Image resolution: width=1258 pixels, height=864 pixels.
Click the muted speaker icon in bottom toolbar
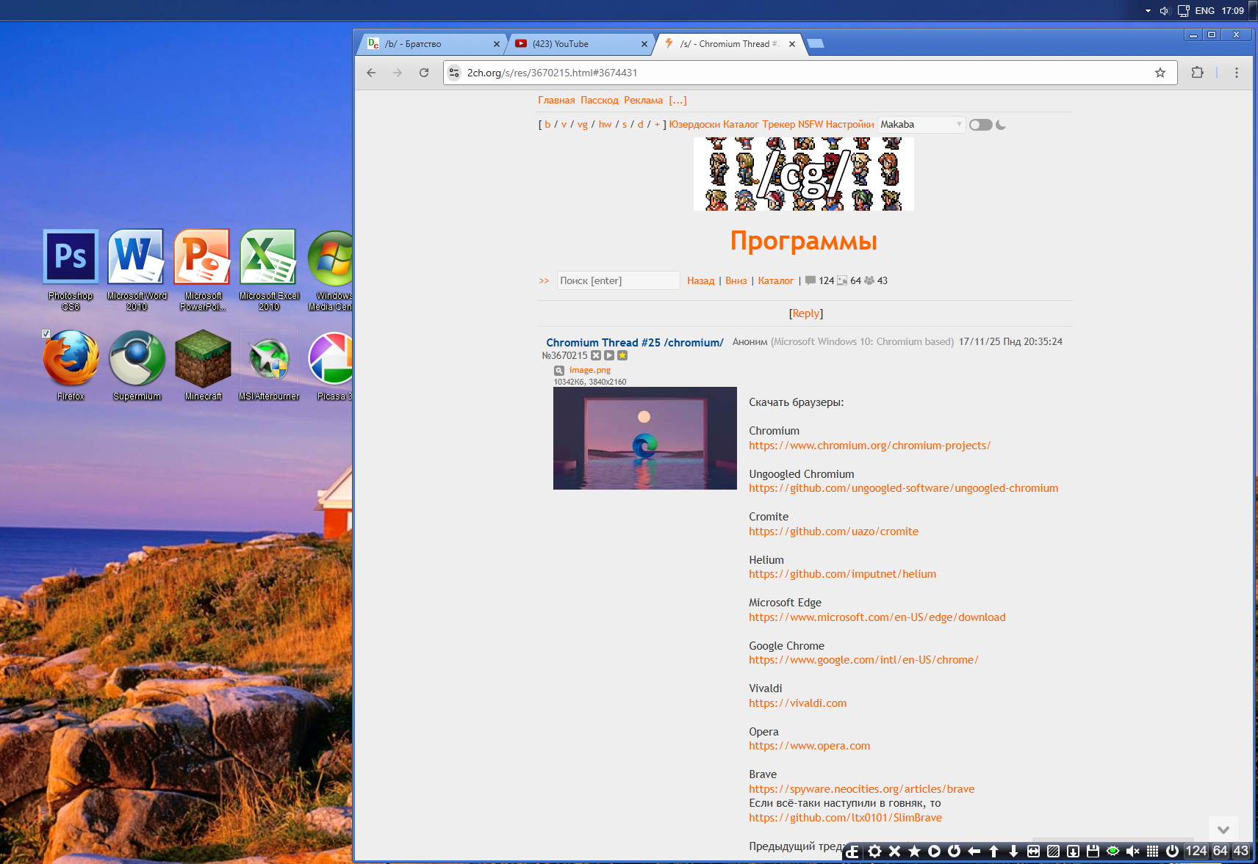1132,851
